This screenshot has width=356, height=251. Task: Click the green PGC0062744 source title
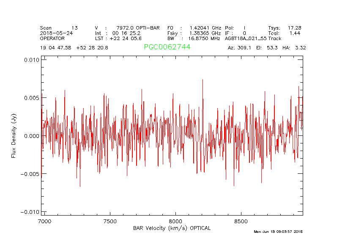point(167,47)
